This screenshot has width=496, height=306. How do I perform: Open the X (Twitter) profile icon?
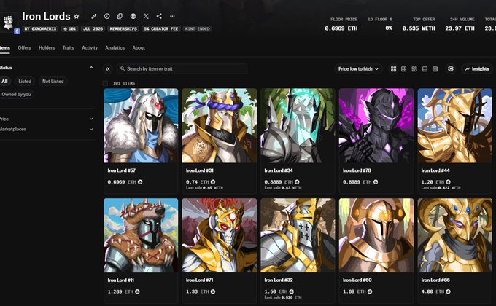pos(146,16)
